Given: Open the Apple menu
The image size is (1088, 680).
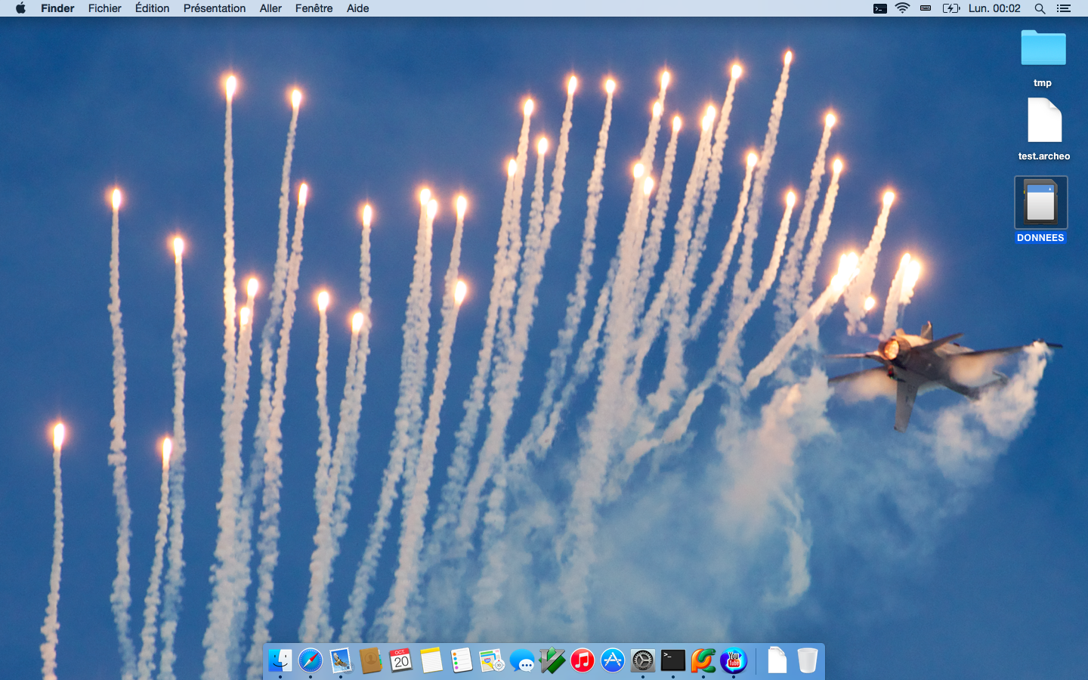Looking at the screenshot, I should point(20,8).
